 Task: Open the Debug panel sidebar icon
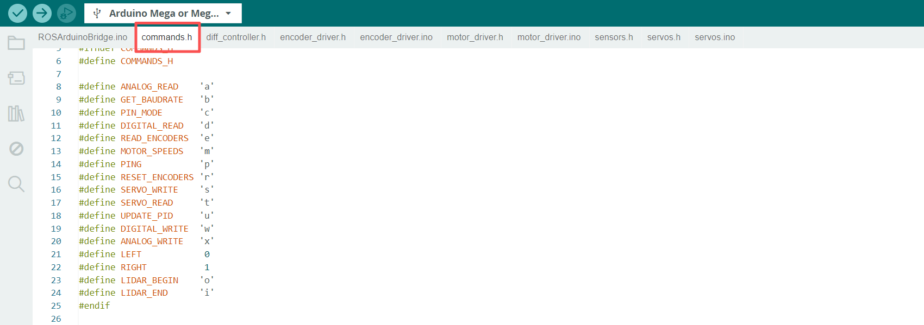tap(16, 149)
